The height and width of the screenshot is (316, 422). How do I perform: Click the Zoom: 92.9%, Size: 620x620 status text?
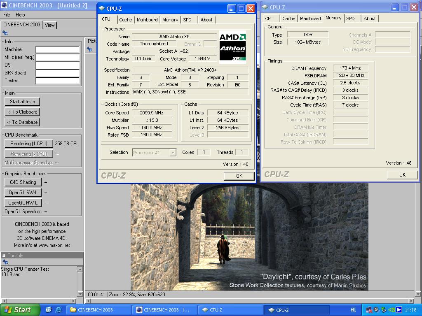(137, 295)
